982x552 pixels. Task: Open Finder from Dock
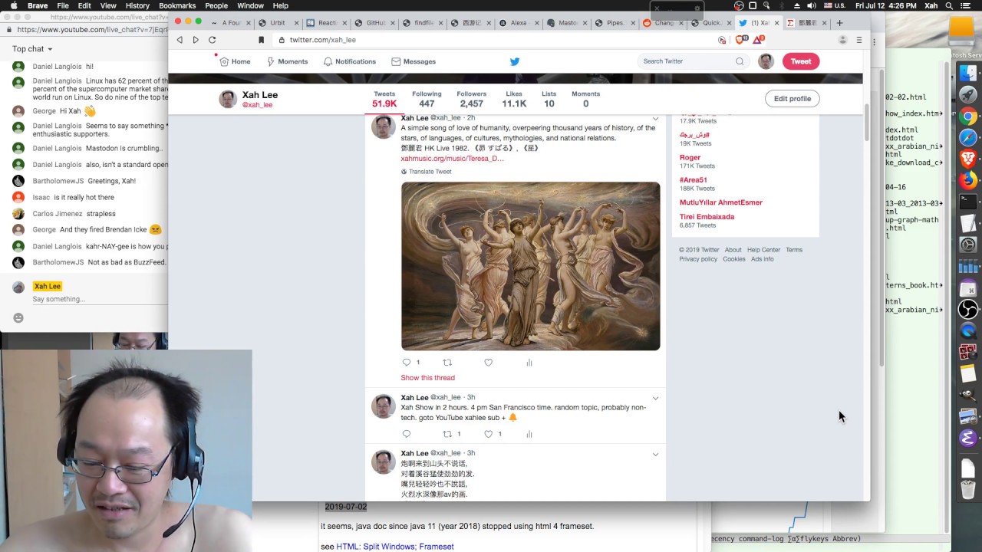tap(968, 74)
